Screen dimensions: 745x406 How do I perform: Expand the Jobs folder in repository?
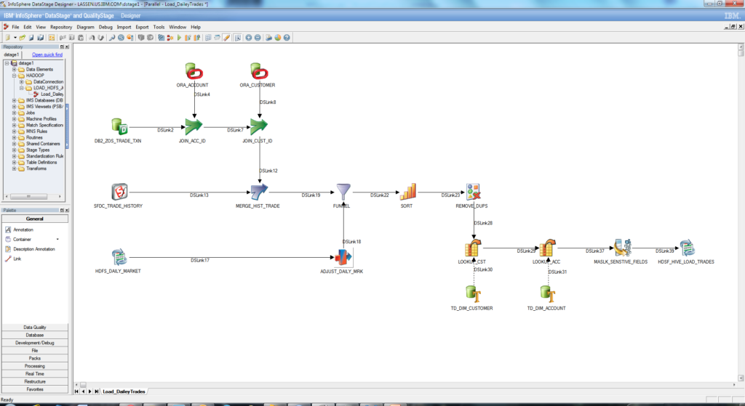click(x=15, y=112)
